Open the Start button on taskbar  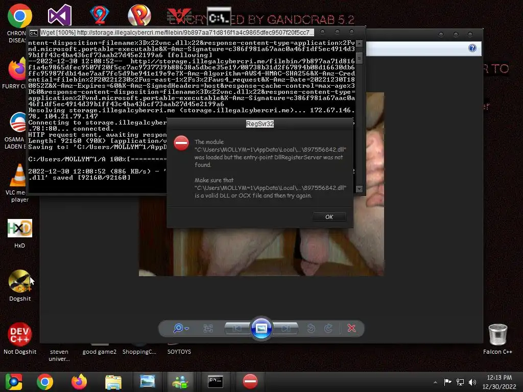coord(14,382)
